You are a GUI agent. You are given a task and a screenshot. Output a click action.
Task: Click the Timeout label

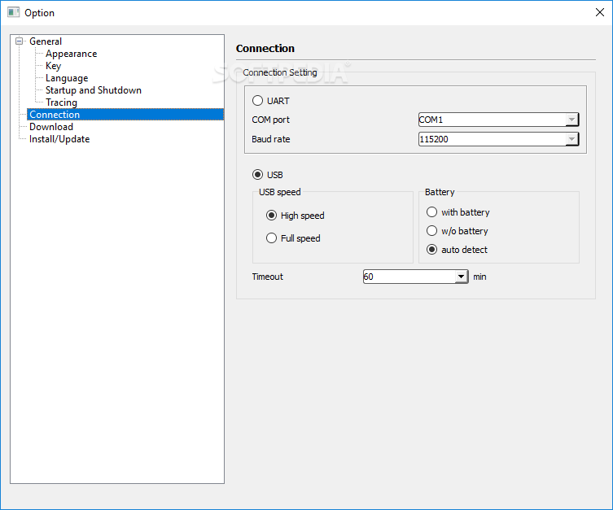pyautogui.click(x=267, y=277)
